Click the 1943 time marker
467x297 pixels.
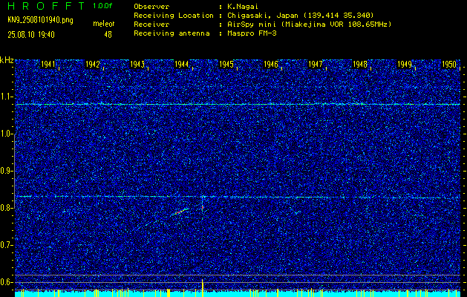[x=137, y=64]
